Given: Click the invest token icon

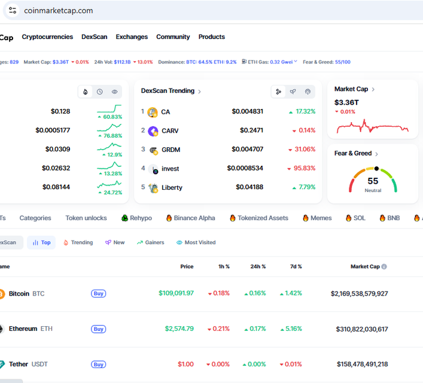Looking at the screenshot, I should (x=154, y=169).
